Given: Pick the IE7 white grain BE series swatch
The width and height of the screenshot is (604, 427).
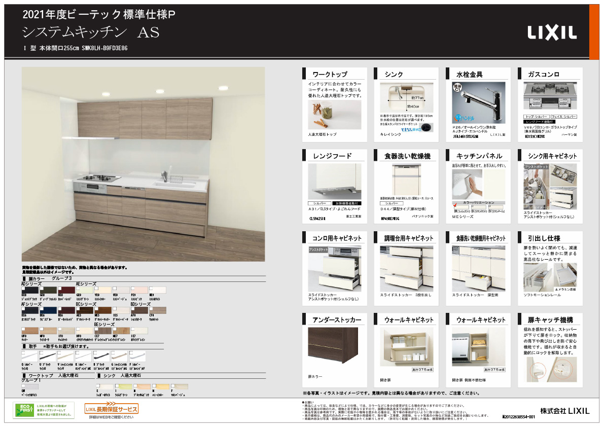Looking at the screenshot, I should 139,331.
